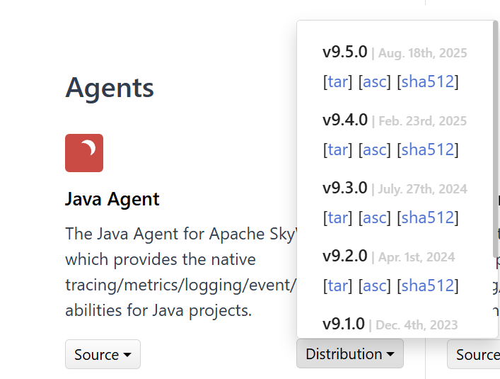Download the v9.2.0 tar file
This screenshot has height=379, width=500.
click(337, 285)
